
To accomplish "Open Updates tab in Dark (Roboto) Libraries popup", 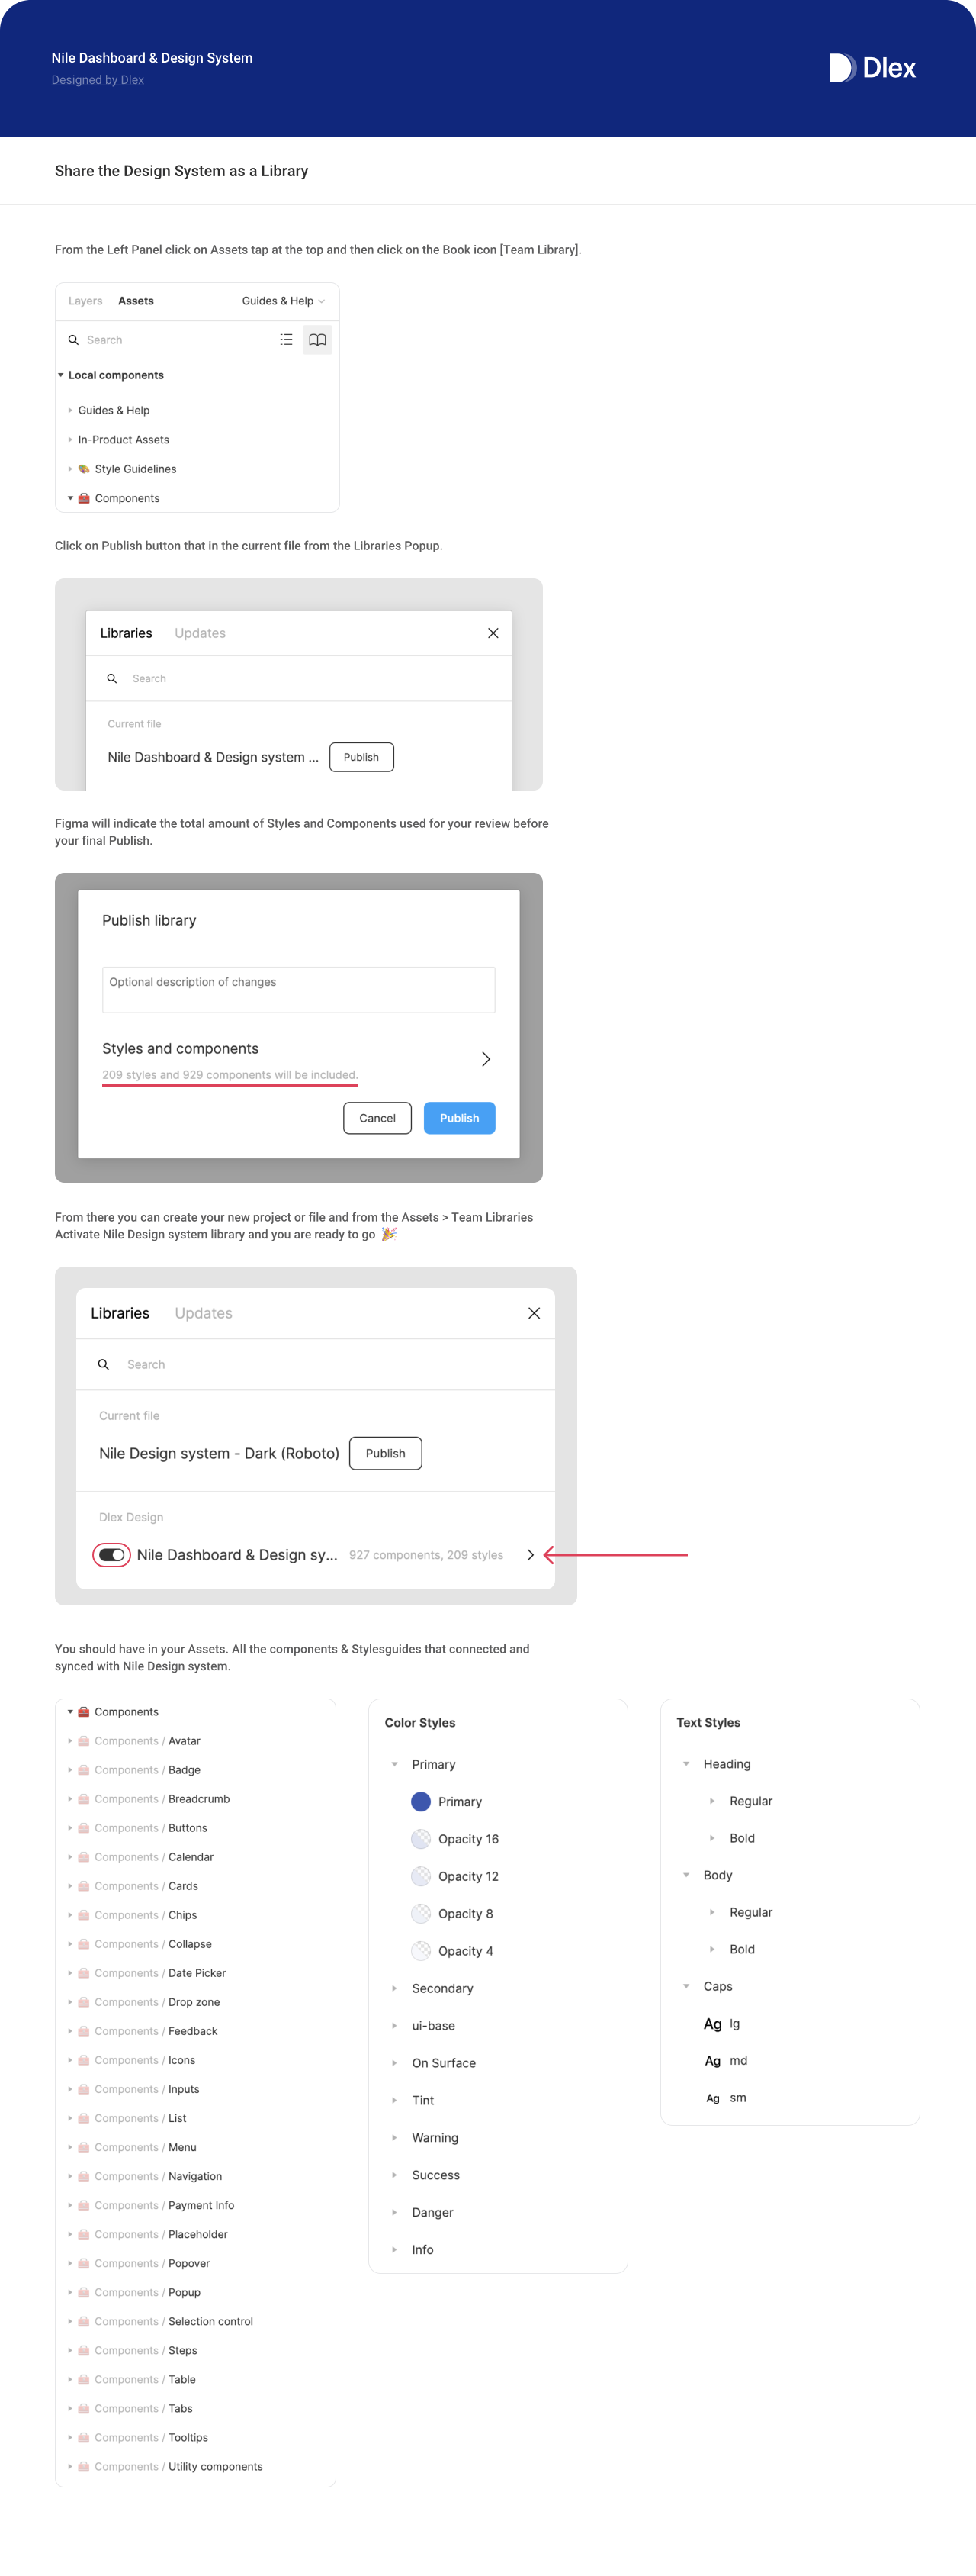I will 203,1313.
